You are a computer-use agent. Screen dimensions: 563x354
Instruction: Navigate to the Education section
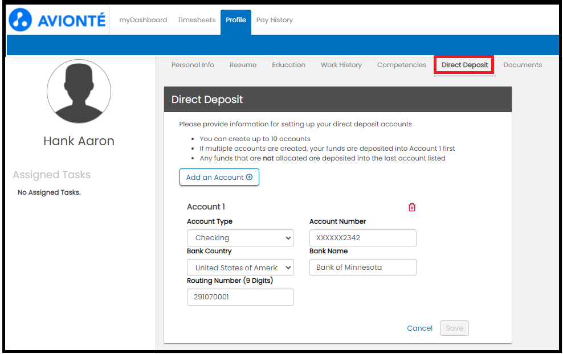click(x=288, y=65)
